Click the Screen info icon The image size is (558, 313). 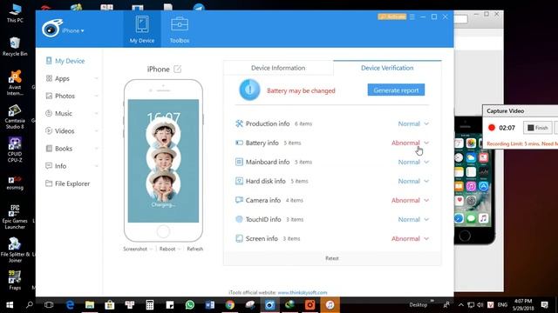point(239,238)
